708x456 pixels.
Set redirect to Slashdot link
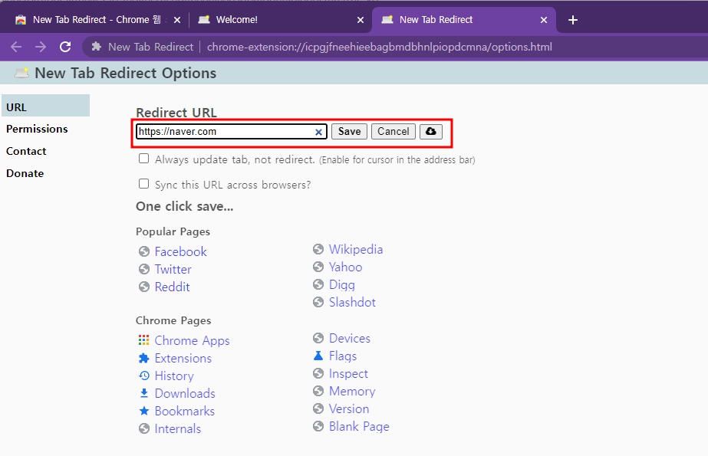(352, 302)
